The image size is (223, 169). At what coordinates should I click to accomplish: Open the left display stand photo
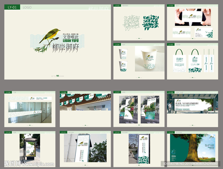click(x=128, y=110)
